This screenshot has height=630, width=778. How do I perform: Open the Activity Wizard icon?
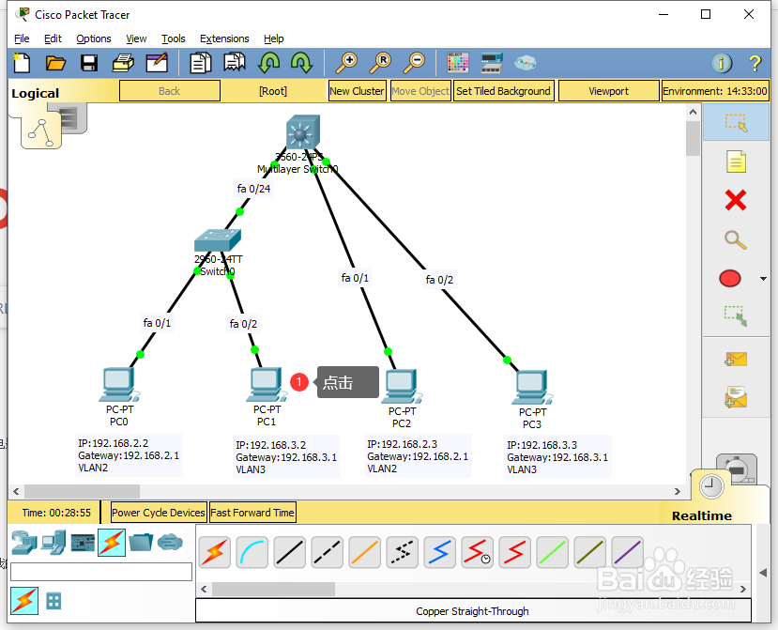(157, 63)
